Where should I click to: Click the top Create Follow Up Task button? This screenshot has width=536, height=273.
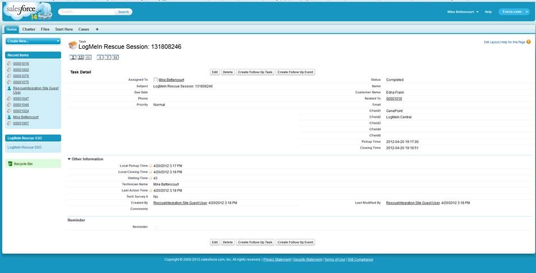255,72
